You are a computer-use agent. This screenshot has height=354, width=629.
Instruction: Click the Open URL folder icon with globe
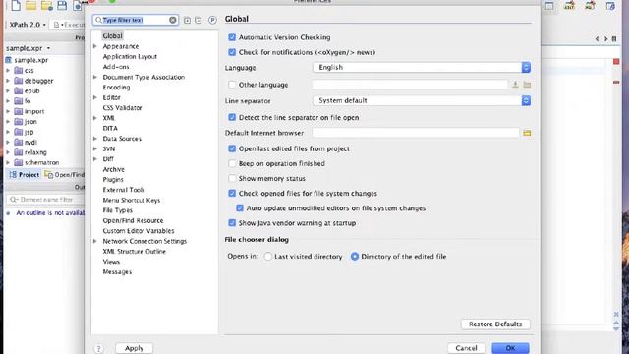click(x=46, y=6)
